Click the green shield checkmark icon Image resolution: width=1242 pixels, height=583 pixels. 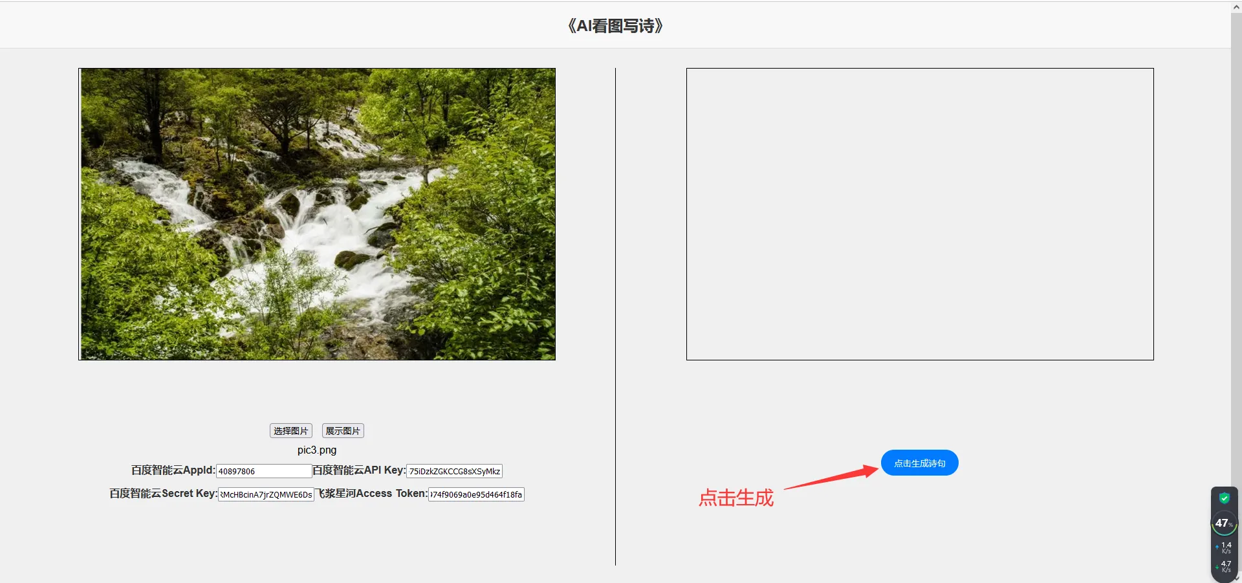coord(1224,498)
